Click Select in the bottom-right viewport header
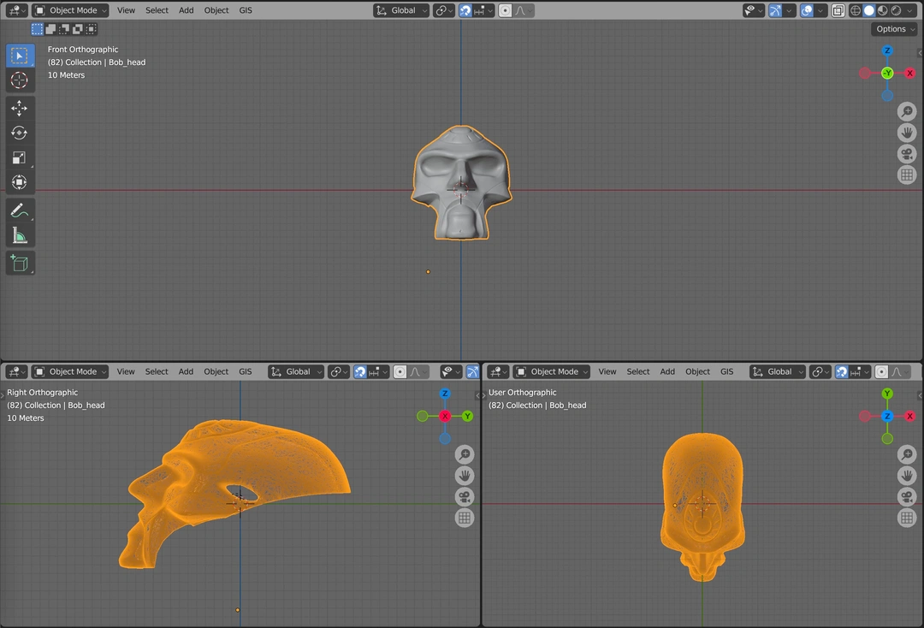 (x=638, y=371)
